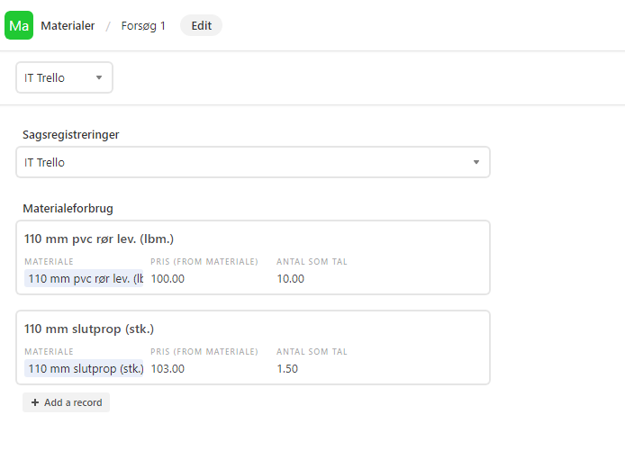
Task: Select the Forsøg 1 breadcrumb
Action: point(143,26)
